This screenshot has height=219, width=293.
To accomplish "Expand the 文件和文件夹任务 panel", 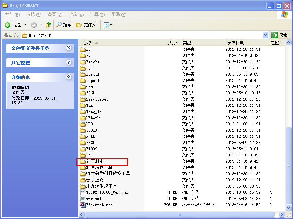I will 69,48.
